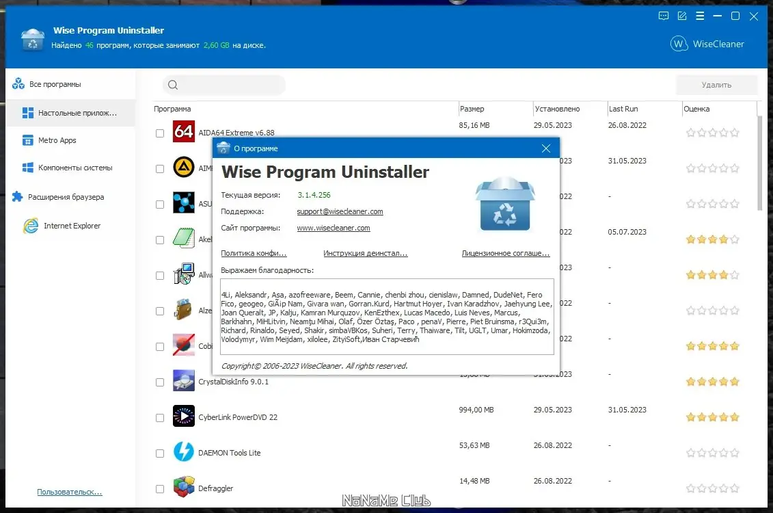This screenshot has width=773, height=513.
Task: Click the WiseCleaner logo
Action: 707,44
